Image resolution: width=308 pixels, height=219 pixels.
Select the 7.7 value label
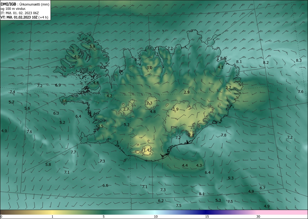point(73,152)
